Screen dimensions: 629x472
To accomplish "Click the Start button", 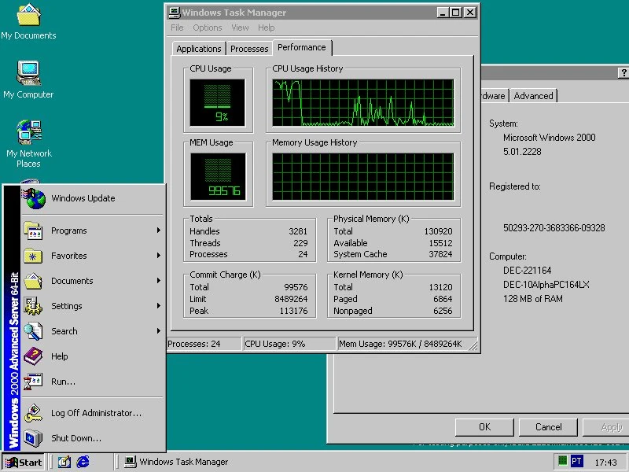I will point(24,463).
